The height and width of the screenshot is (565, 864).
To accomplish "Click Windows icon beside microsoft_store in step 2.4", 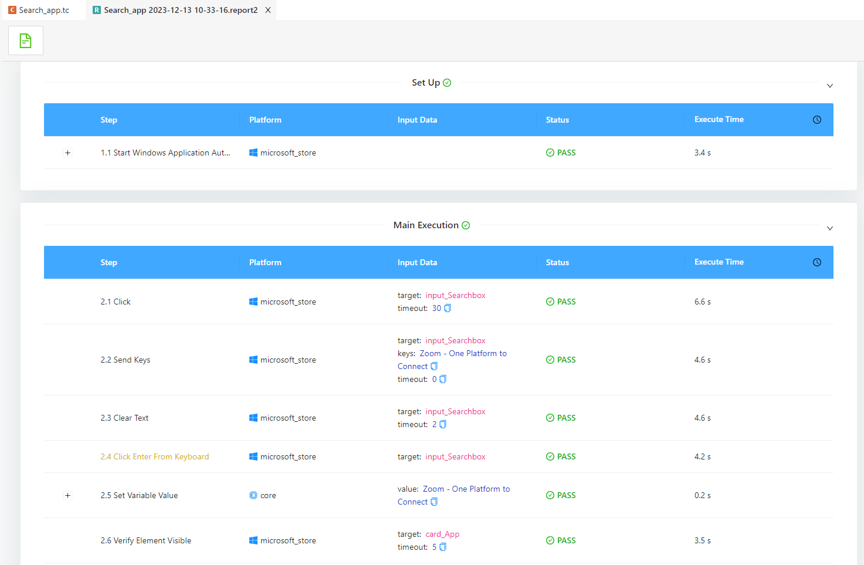I will coord(253,456).
